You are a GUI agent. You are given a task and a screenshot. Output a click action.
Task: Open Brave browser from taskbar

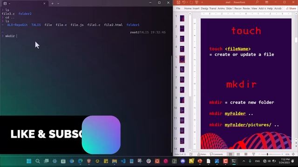point(89,161)
